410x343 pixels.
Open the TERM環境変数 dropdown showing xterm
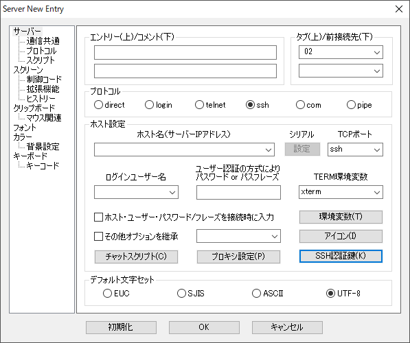tap(341, 192)
